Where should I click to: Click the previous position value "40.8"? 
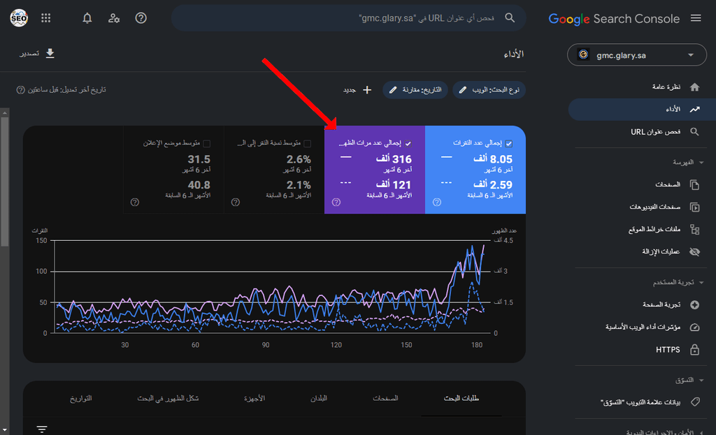[x=199, y=184]
